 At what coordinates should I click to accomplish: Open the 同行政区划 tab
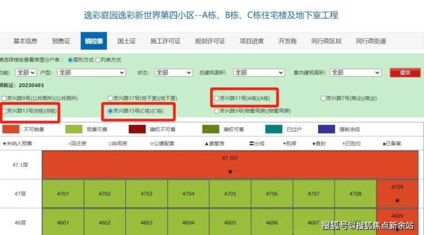tap(326, 41)
